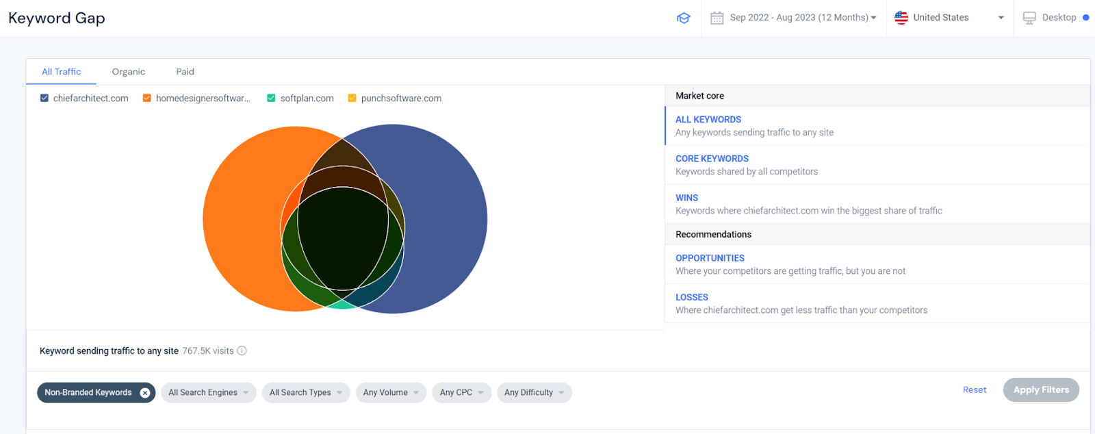Expand Any Volume filter

(391, 393)
